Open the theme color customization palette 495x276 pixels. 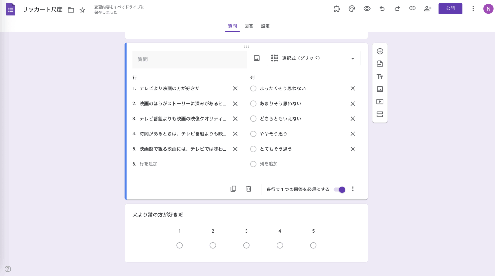click(x=352, y=9)
